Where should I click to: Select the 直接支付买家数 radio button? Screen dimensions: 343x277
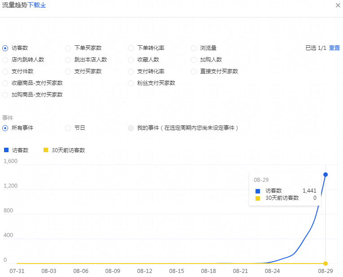pyautogui.click(x=193, y=71)
